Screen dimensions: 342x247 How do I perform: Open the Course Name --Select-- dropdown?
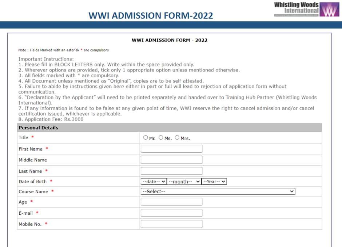218,191
